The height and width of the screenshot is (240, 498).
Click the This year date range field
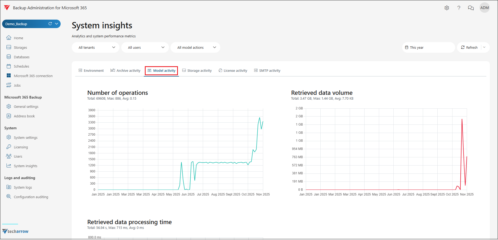pyautogui.click(x=428, y=48)
